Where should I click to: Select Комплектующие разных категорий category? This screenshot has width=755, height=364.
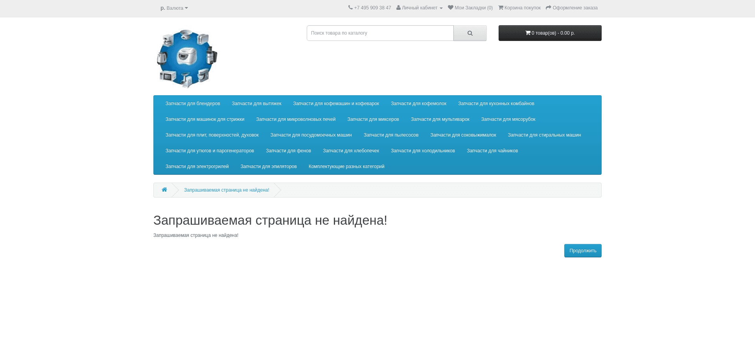[x=346, y=166]
